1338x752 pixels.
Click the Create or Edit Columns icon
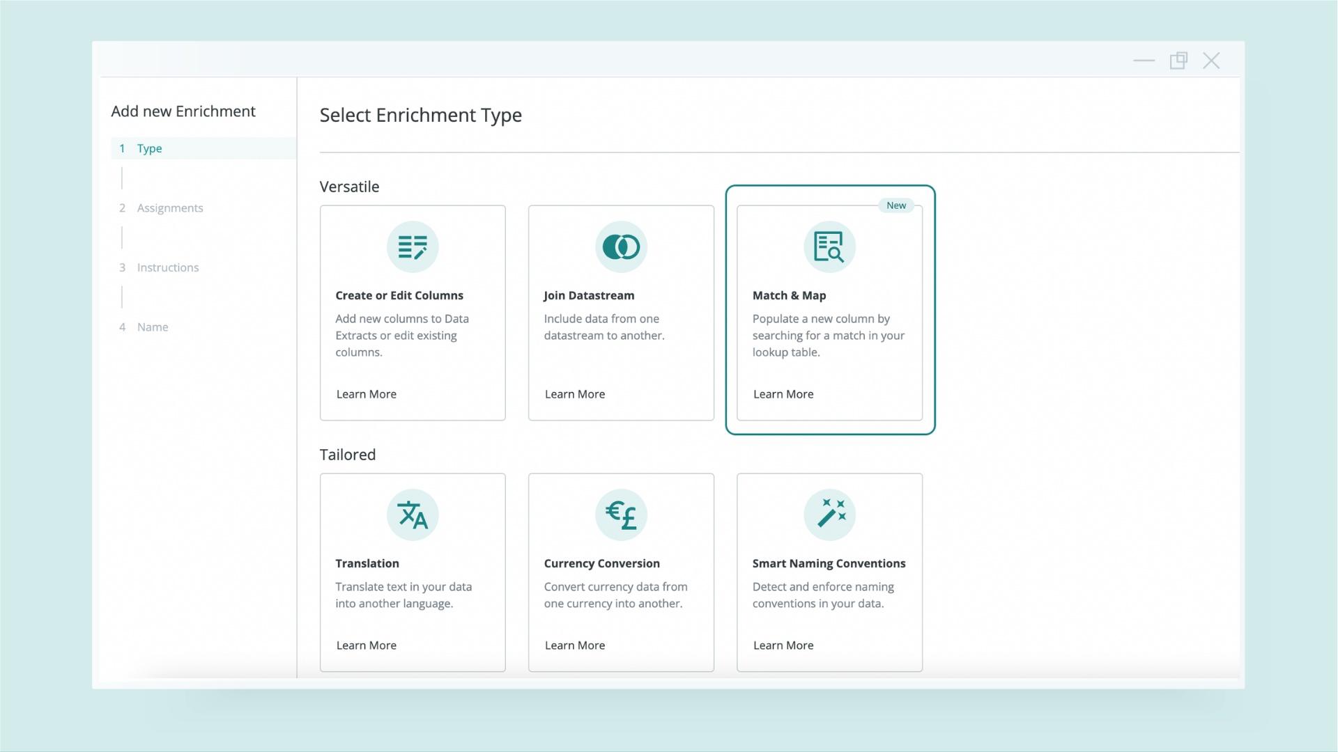coord(413,246)
